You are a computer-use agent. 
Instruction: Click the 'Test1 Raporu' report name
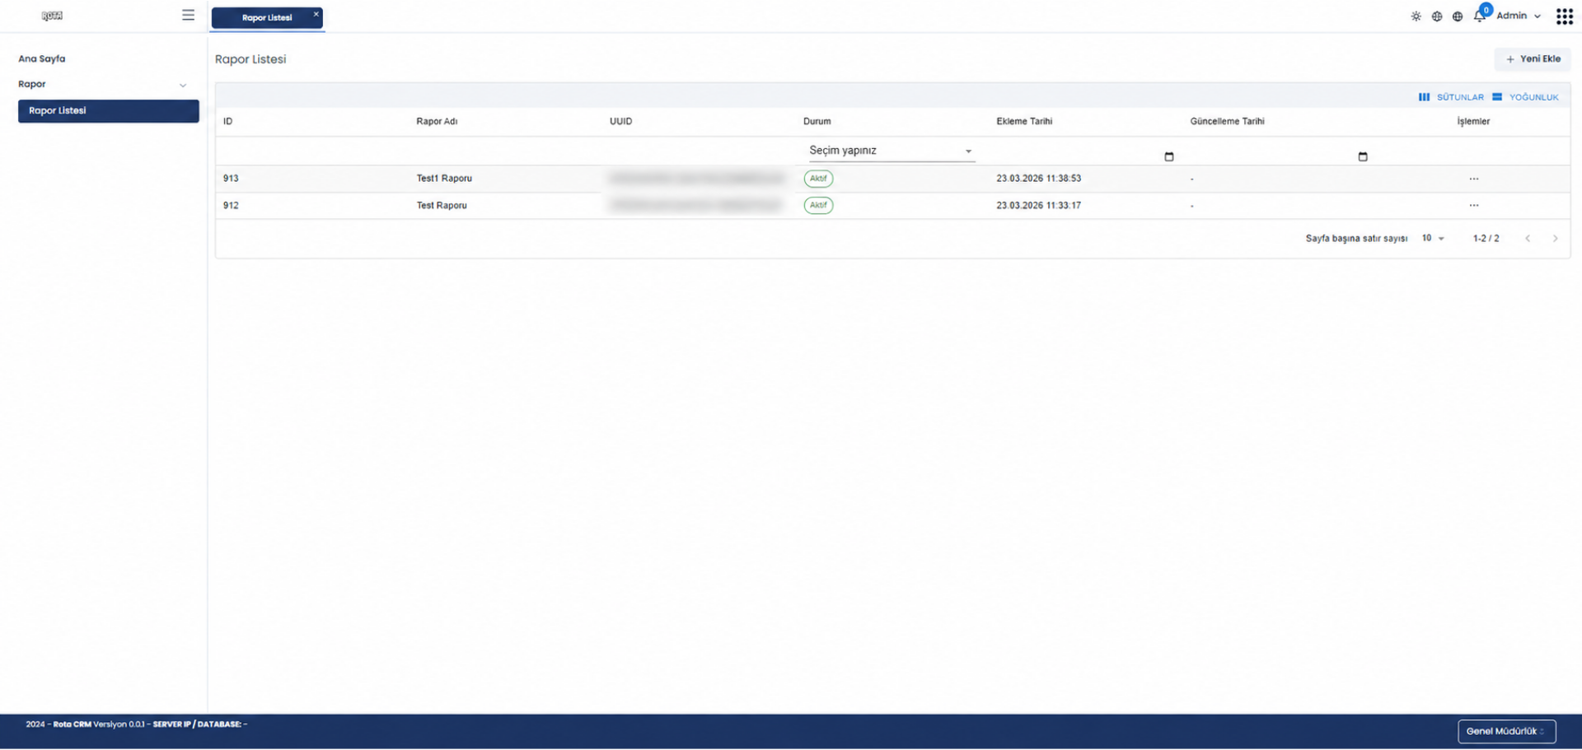click(444, 178)
